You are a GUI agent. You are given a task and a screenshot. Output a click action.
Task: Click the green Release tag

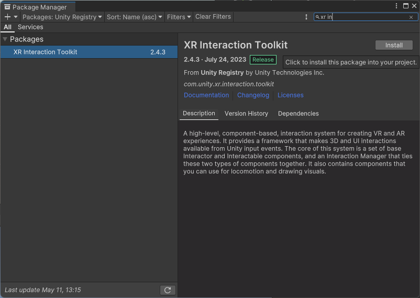click(x=263, y=60)
